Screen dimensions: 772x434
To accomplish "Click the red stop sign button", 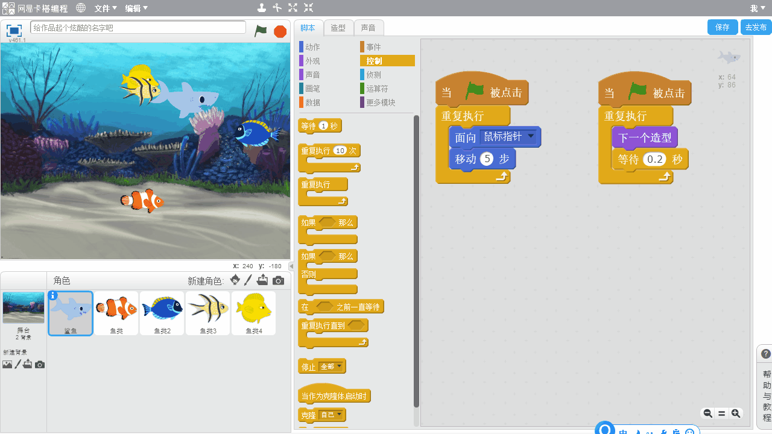I will 280,31.
